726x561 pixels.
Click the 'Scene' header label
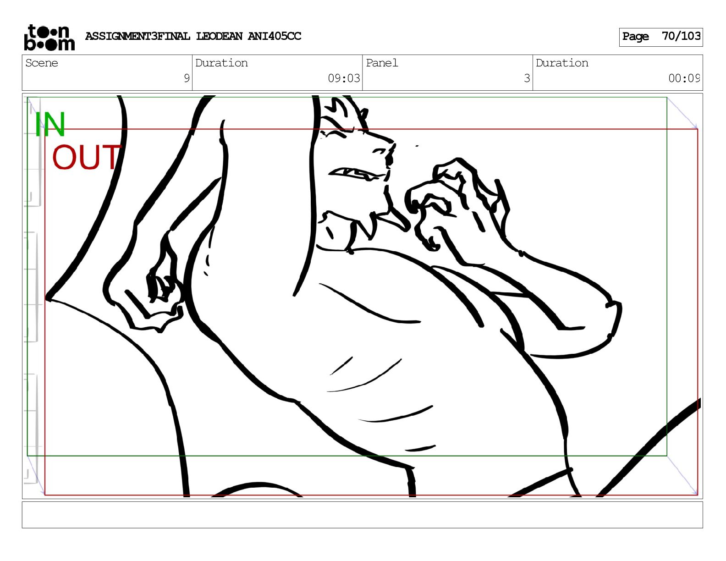pos(42,63)
